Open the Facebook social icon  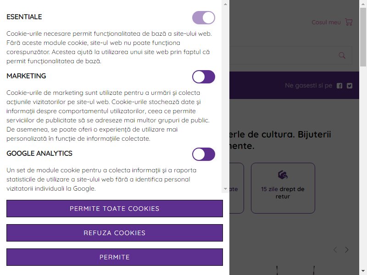pos(339,86)
